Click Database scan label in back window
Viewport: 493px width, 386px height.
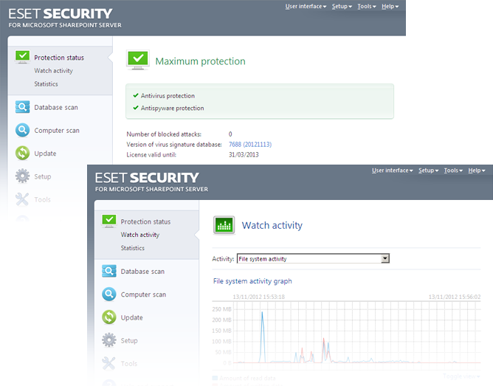point(56,108)
